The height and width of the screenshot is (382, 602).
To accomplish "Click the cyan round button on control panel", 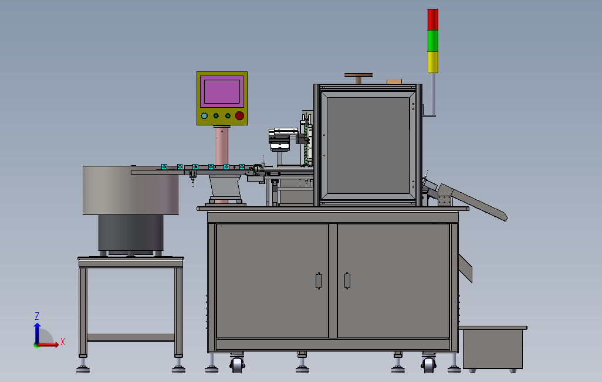I will [204, 115].
